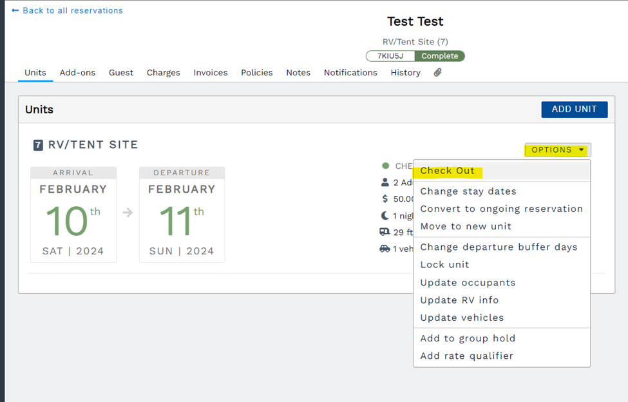Select Lock unit from the menu

tap(444, 264)
